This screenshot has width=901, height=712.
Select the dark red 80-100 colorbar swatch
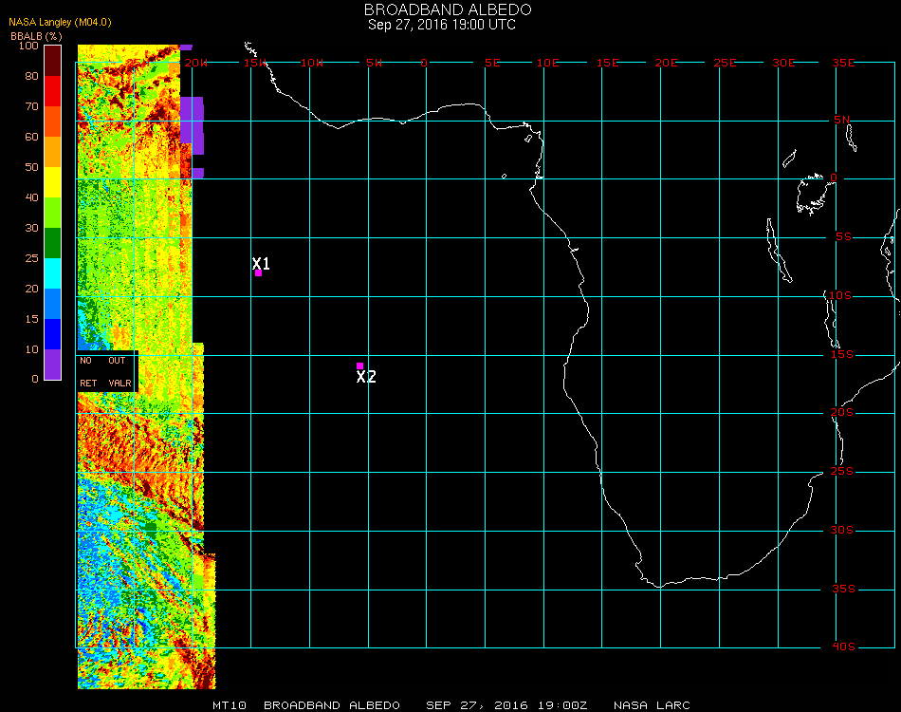pyautogui.click(x=52, y=61)
